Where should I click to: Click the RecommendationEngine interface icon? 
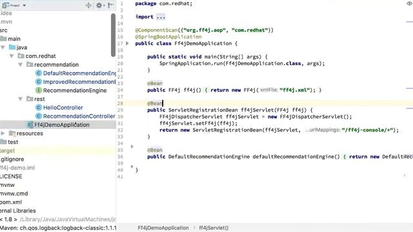coord(39,90)
